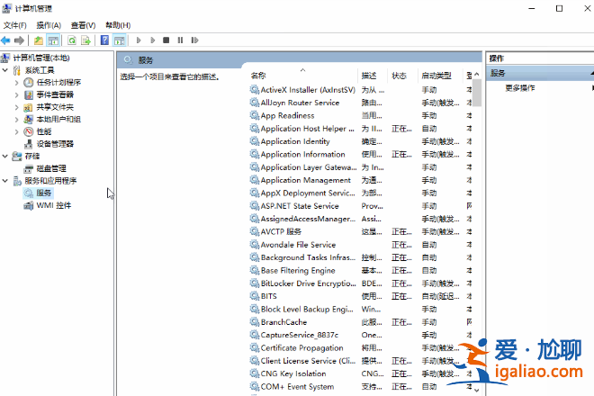Select Application Management service
The height and width of the screenshot is (396, 594).
click(306, 180)
